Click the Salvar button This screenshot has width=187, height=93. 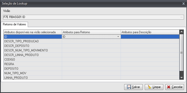134,87
